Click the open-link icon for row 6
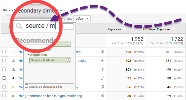 click(x=102, y=96)
